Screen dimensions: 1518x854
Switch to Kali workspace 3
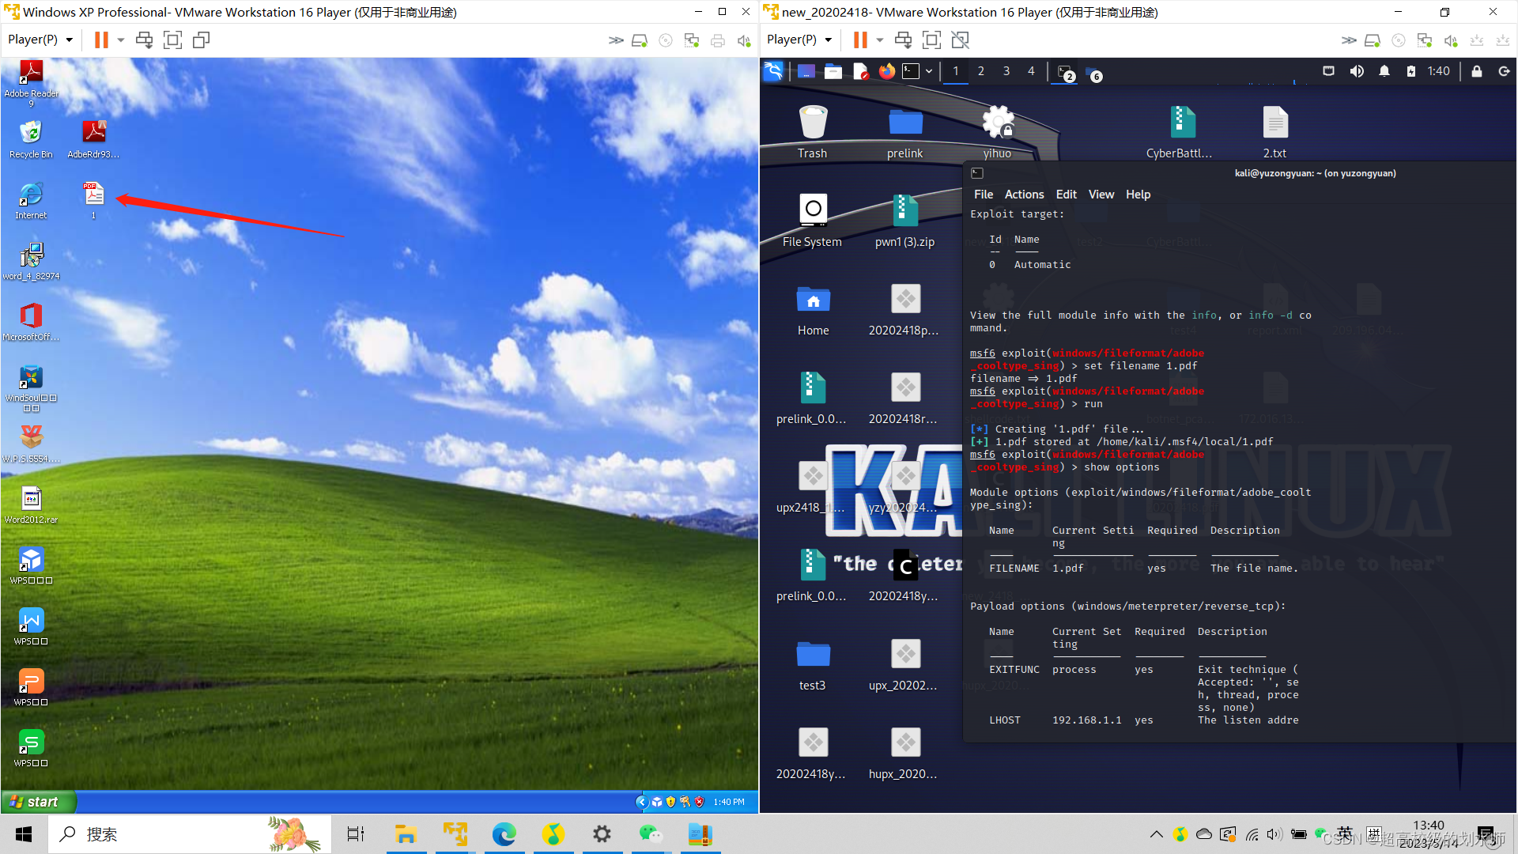point(1006,71)
